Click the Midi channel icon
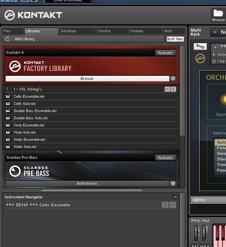The width and height of the screenshot is (226, 247). [214, 61]
